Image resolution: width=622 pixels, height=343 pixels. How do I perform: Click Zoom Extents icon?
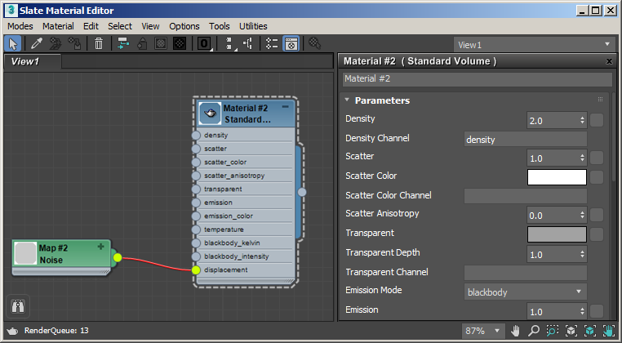click(571, 330)
